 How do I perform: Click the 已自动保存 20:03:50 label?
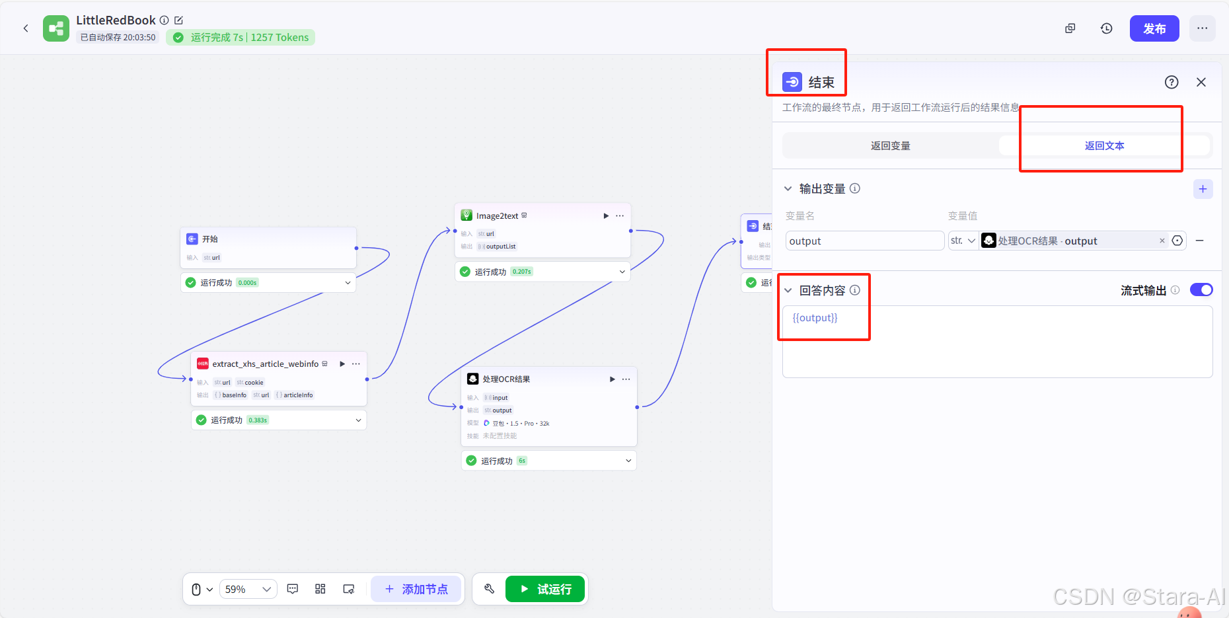118,38
